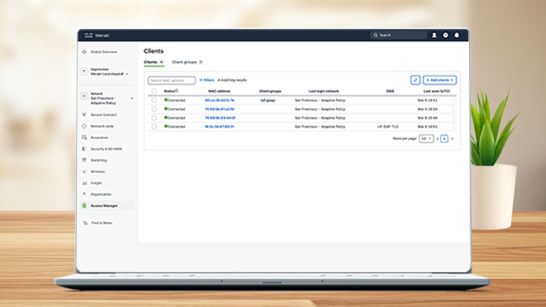Check the box for the first Connected client row

(x=154, y=100)
